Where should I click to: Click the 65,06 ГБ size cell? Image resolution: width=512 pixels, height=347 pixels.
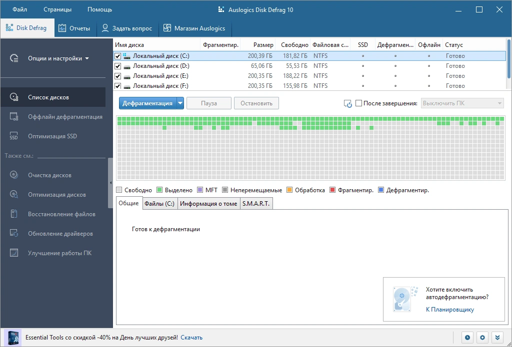point(261,66)
